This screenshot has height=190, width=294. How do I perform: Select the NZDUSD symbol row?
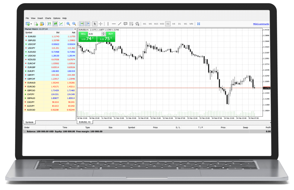(x=50, y=60)
